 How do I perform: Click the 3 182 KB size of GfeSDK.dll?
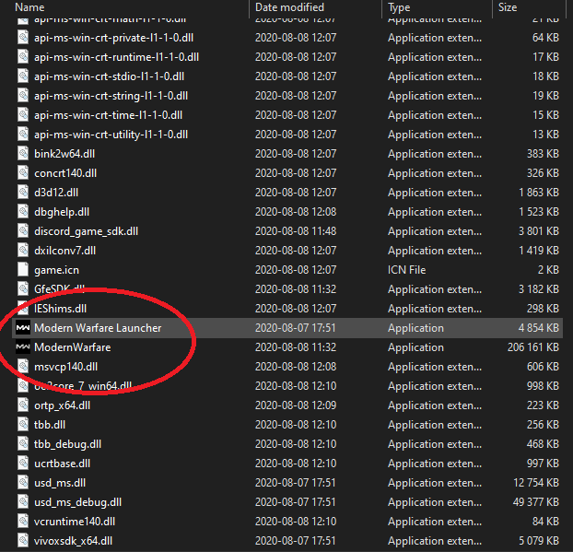(x=539, y=289)
